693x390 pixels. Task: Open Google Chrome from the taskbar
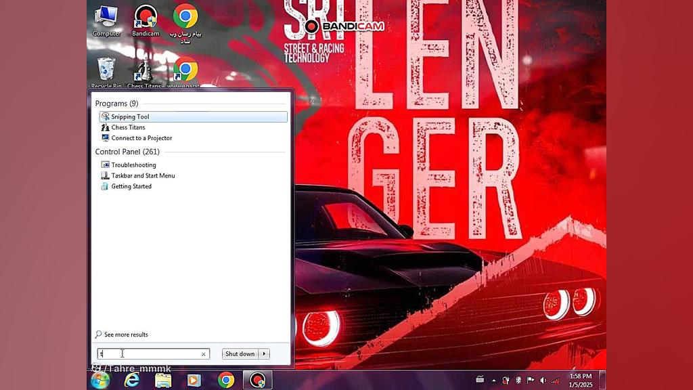(226, 381)
